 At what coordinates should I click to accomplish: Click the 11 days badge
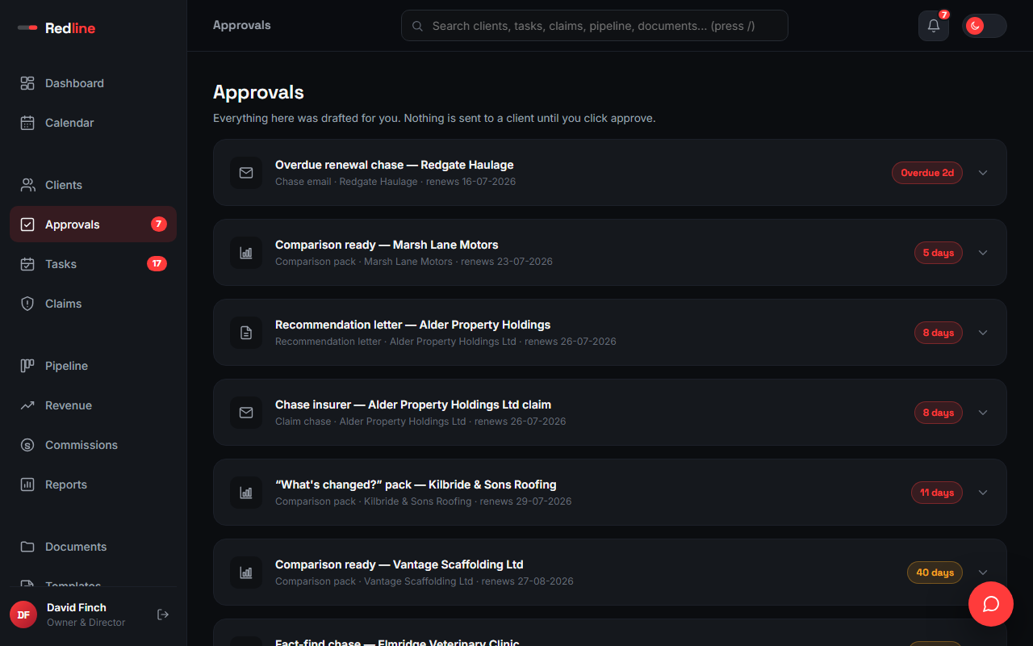click(x=937, y=493)
